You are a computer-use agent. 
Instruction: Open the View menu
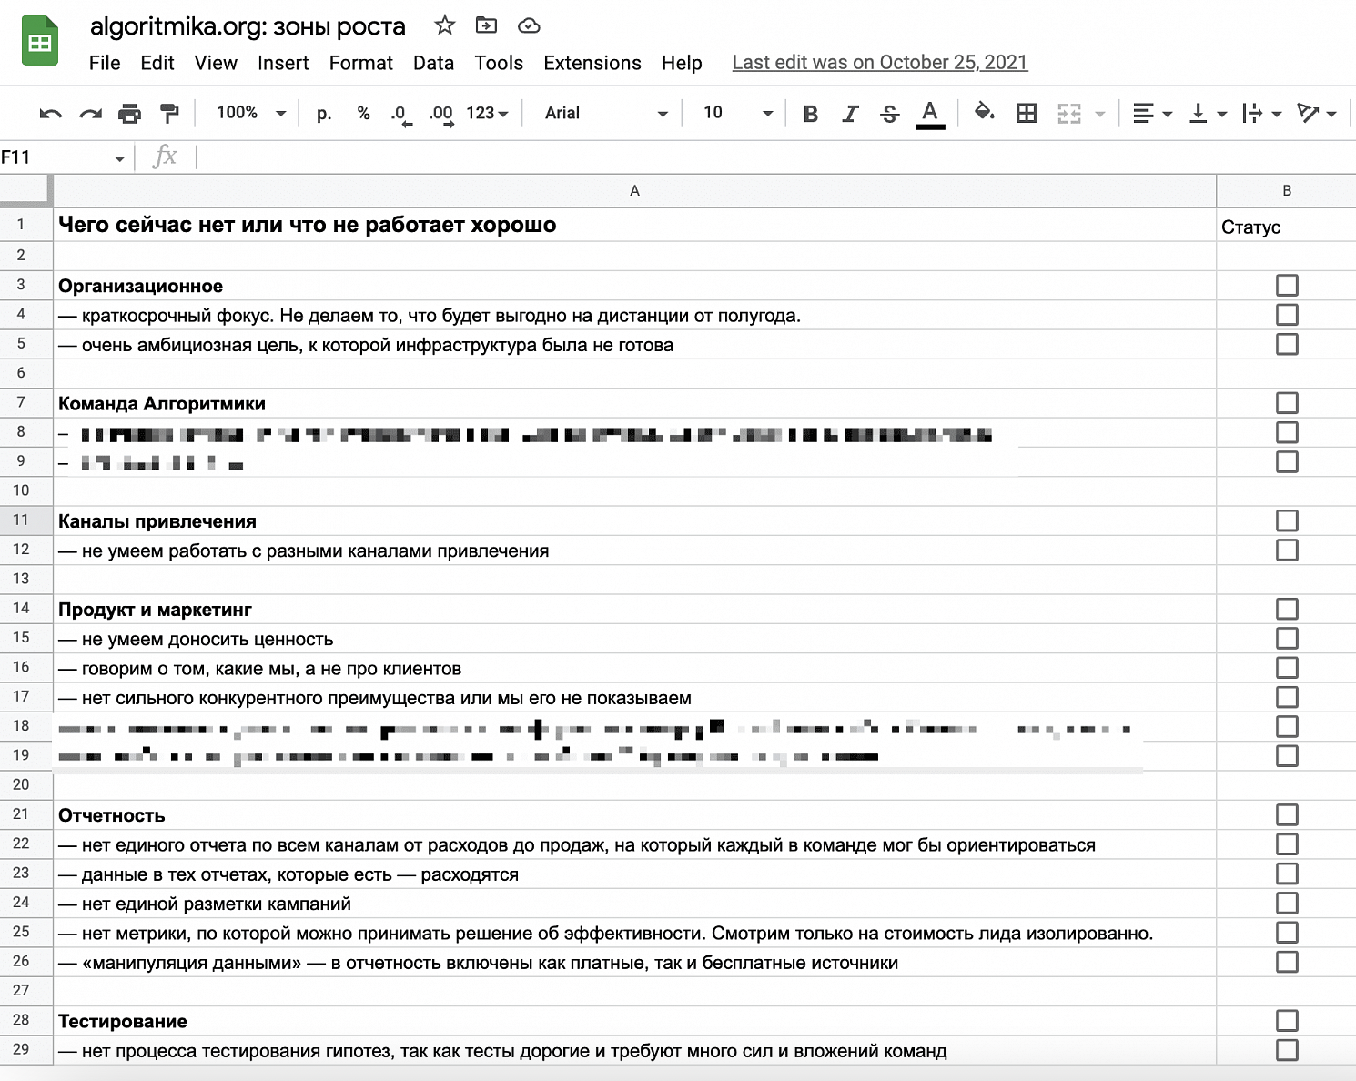pyautogui.click(x=216, y=63)
